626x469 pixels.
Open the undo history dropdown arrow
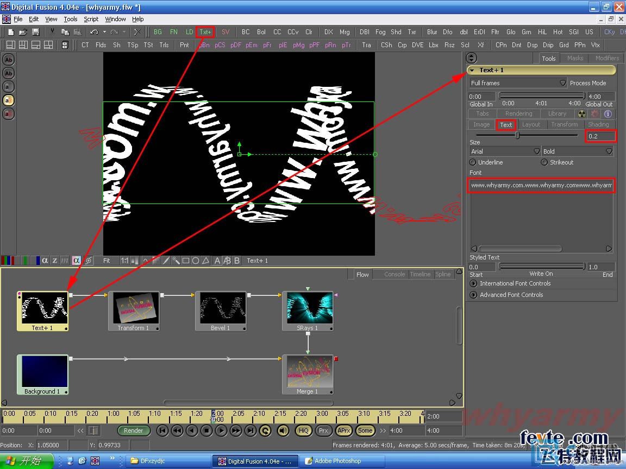[104, 32]
